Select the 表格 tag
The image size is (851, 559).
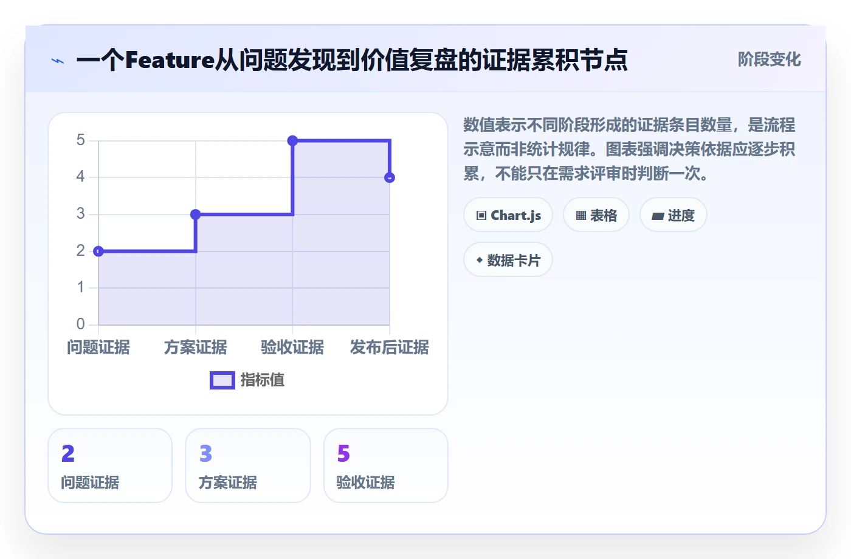pos(596,215)
